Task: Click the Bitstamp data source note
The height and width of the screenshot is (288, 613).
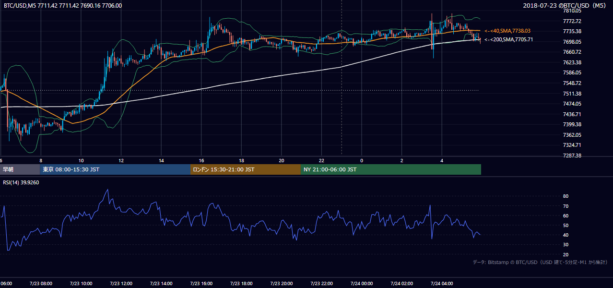Action: pos(540,262)
